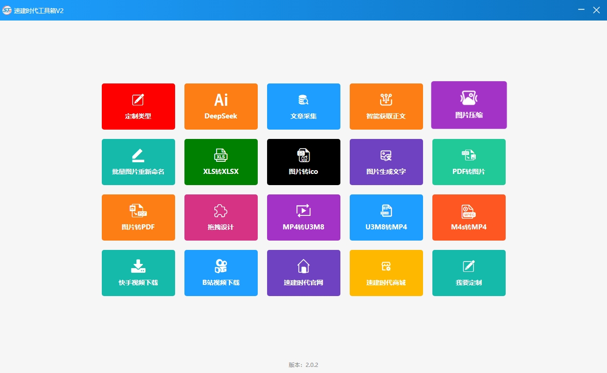Go to 速建时代商城 store
The width and height of the screenshot is (607, 373).
[x=386, y=273]
